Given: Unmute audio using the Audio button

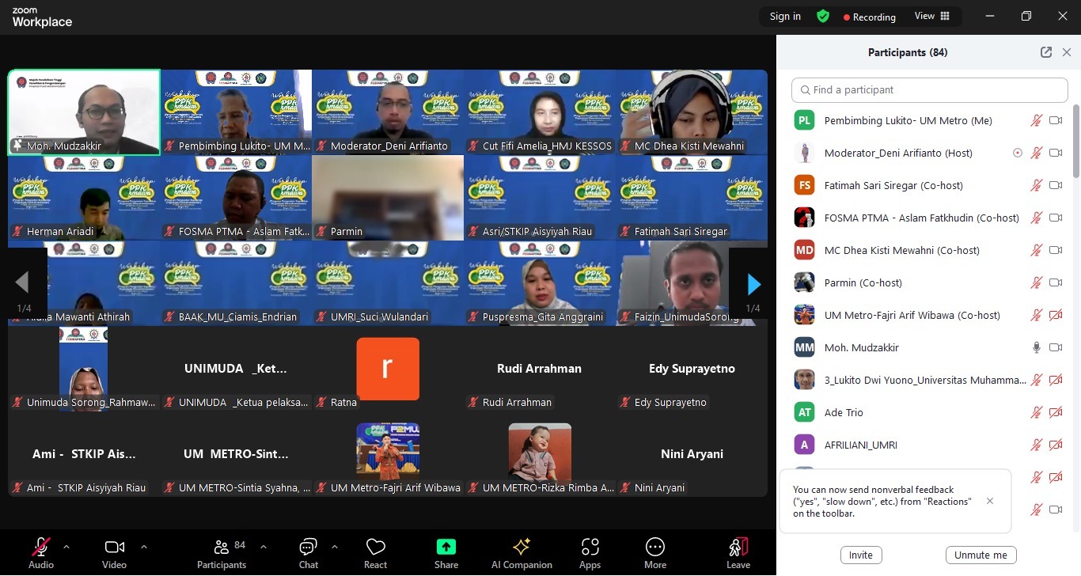Looking at the screenshot, I should point(41,548).
